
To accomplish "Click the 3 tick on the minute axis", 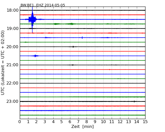I will pyautogui.click(x=45, y=122).
